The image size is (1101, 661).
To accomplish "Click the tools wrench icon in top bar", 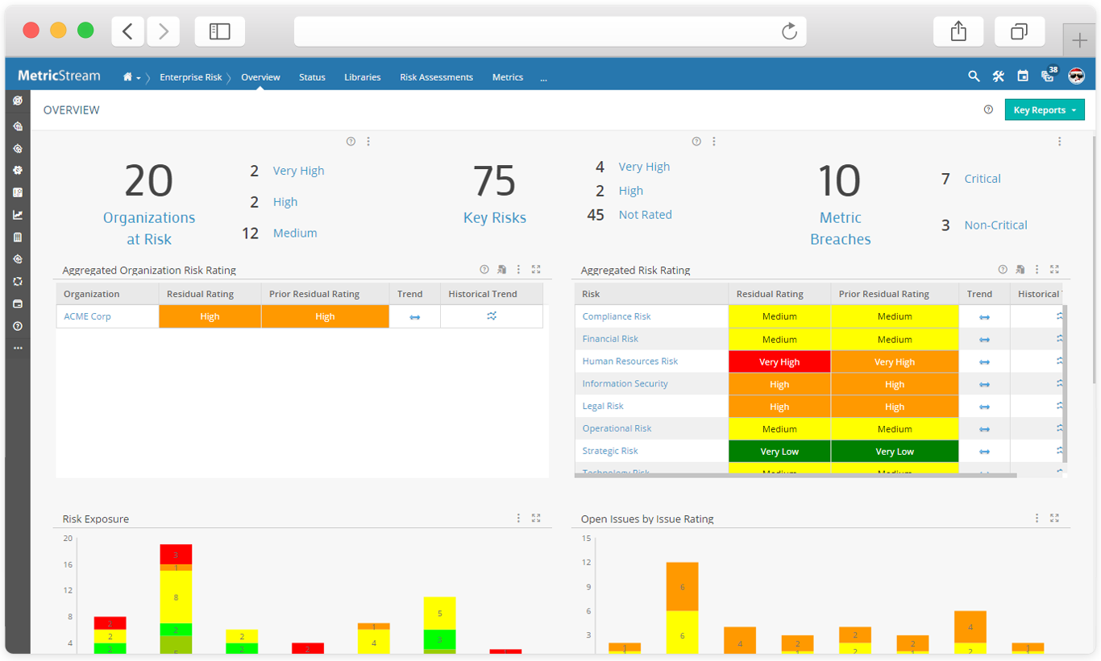I will tap(998, 76).
